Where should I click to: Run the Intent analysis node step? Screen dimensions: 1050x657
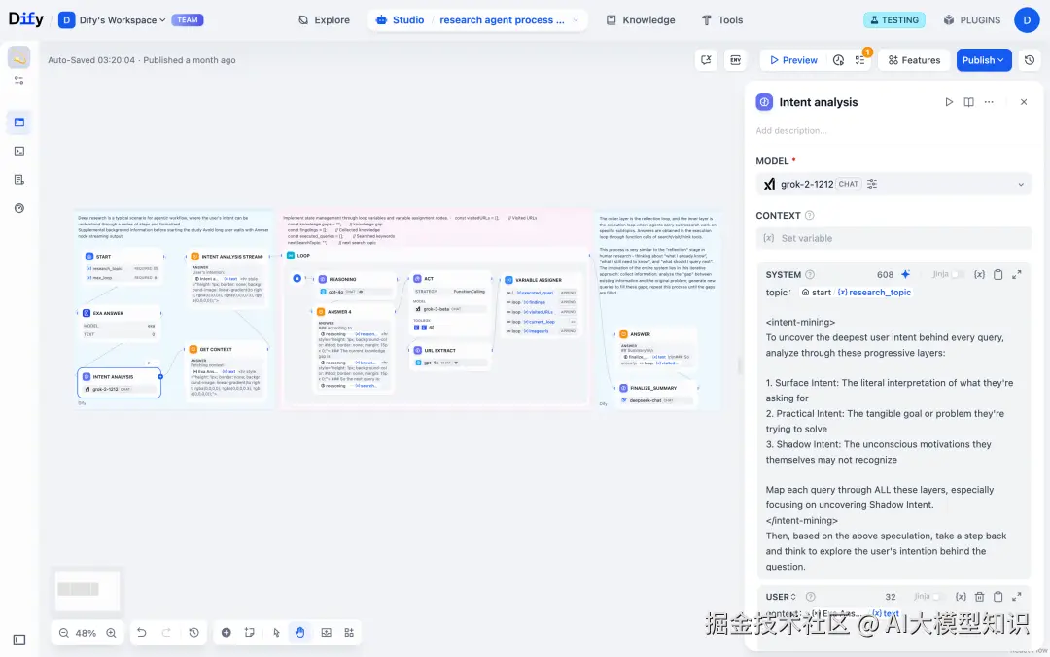pos(949,102)
